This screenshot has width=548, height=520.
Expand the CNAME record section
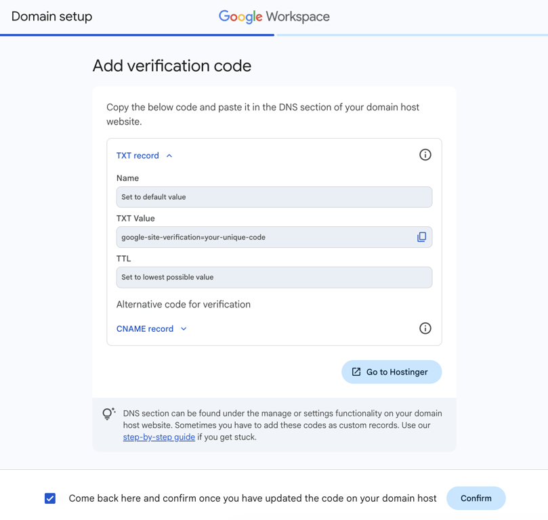pos(152,328)
